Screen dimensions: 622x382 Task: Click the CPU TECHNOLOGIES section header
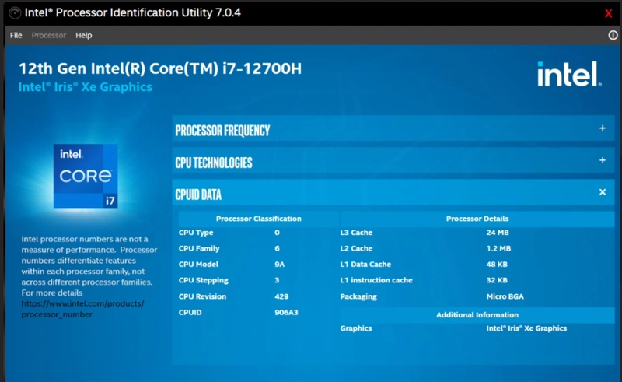393,160
